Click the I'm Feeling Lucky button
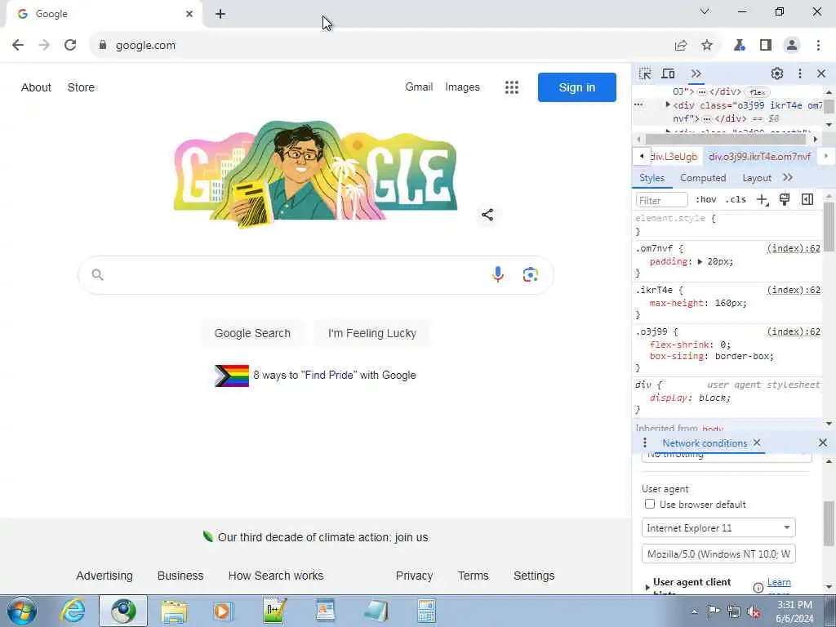 (x=372, y=333)
